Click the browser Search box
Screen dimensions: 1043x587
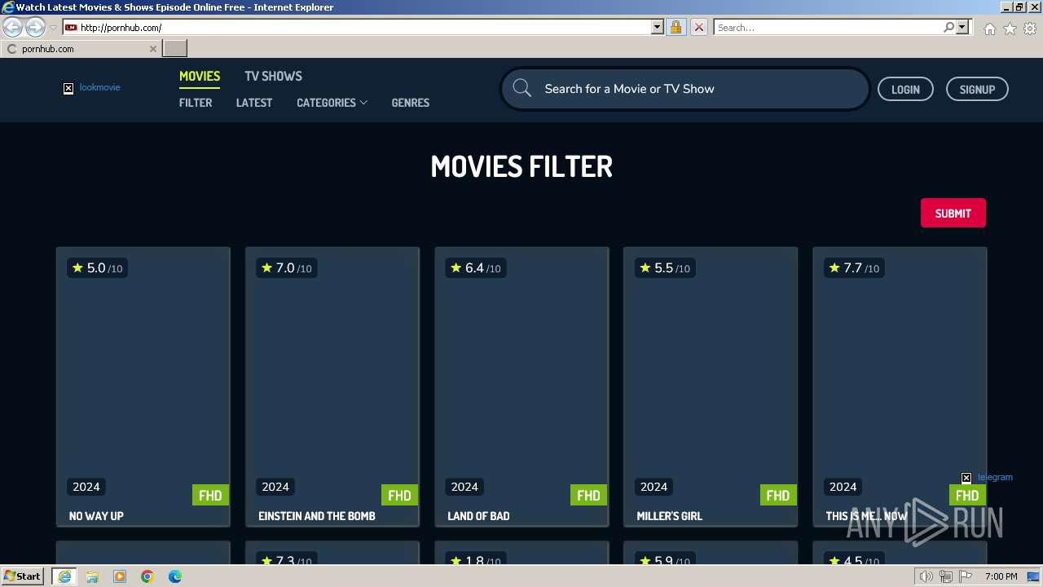point(828,27)
